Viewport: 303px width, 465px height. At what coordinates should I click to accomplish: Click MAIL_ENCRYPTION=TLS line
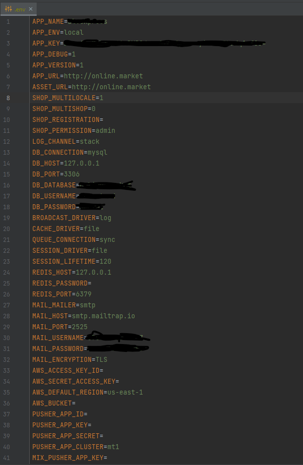point(70,360)
